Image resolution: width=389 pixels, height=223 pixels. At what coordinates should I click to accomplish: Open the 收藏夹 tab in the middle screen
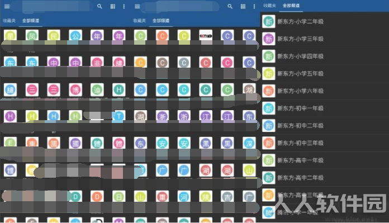click(139, 21)
